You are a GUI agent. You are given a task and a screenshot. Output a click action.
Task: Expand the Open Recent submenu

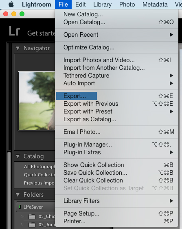pyautogui.click(x=116, y=35)
